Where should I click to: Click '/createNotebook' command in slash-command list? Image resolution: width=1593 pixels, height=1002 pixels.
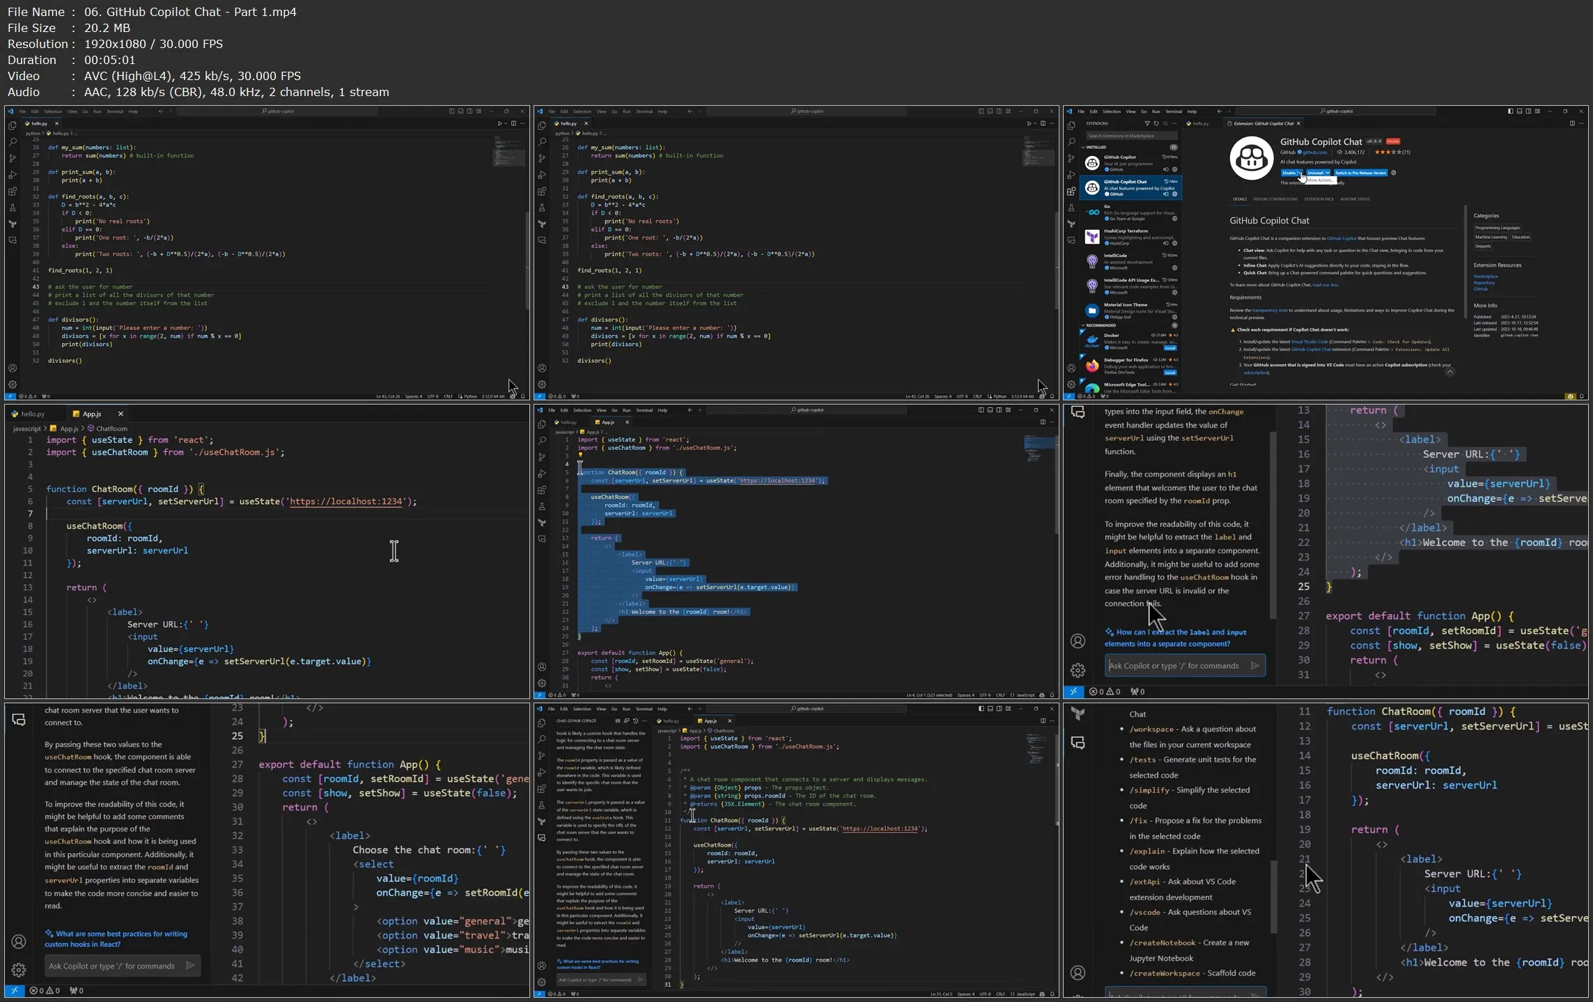(x=1162, y=943)
